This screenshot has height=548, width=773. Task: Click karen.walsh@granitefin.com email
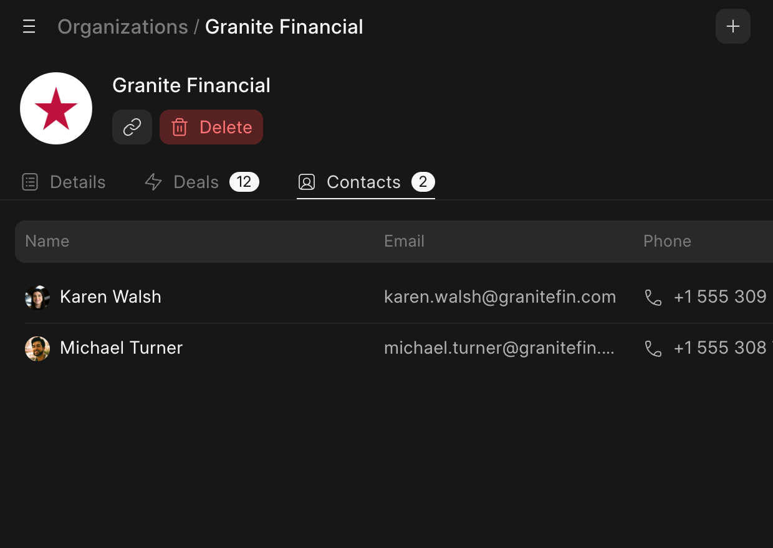tap(500, 297)
